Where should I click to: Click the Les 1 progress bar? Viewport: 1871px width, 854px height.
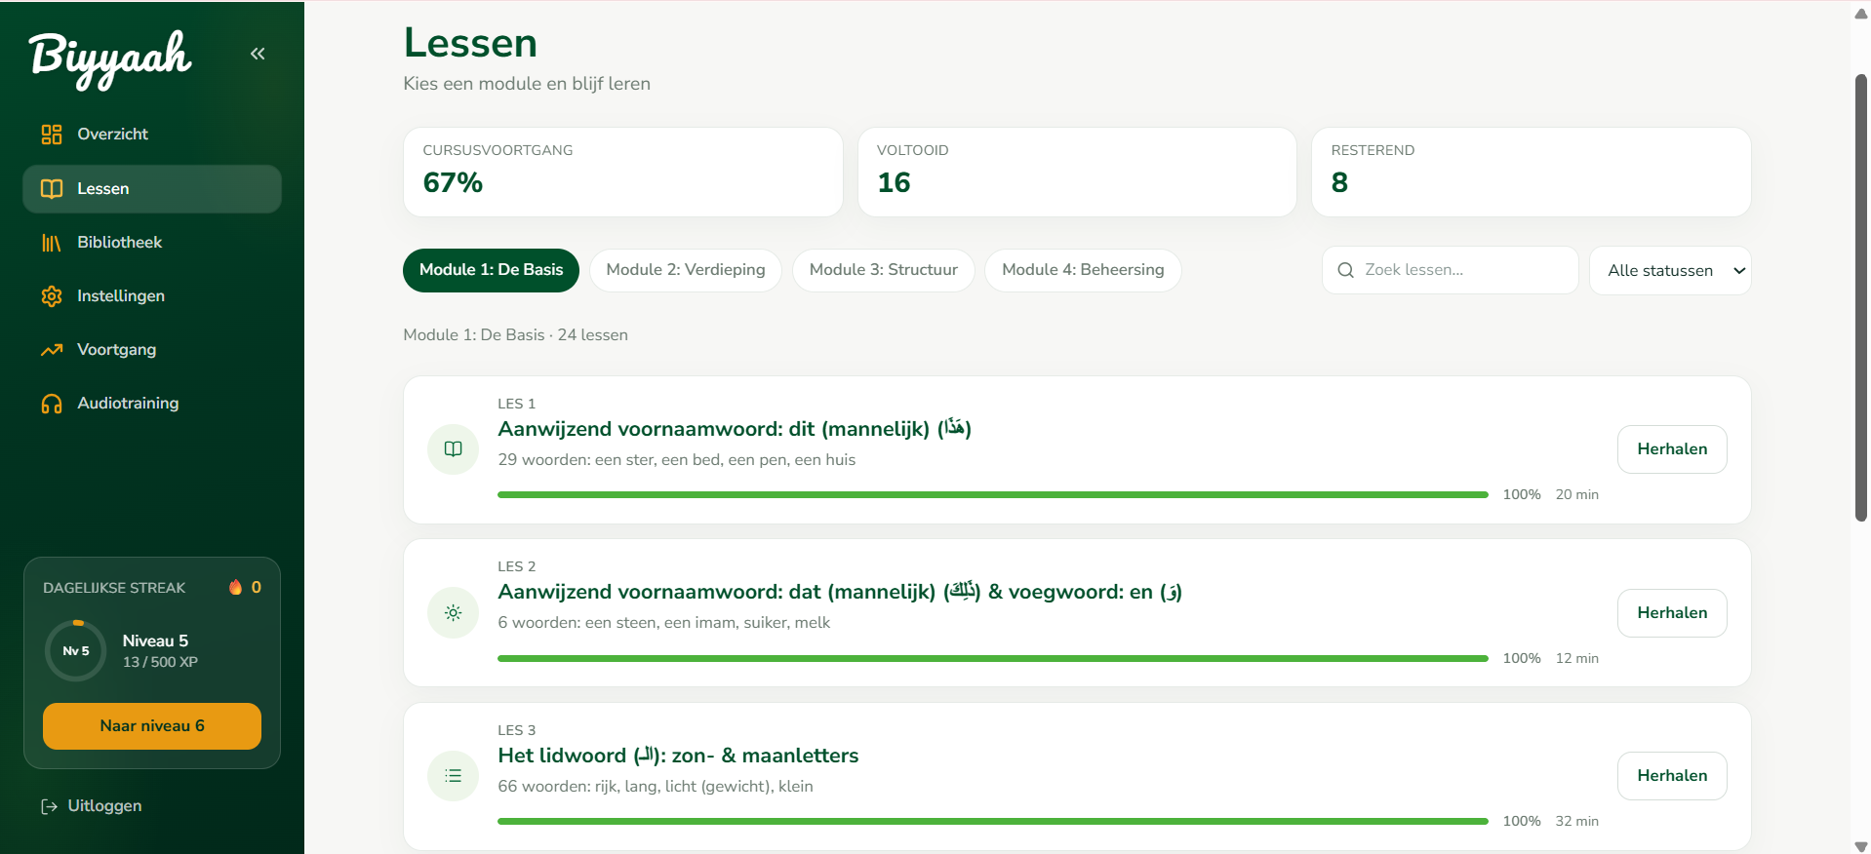point(993,495)
